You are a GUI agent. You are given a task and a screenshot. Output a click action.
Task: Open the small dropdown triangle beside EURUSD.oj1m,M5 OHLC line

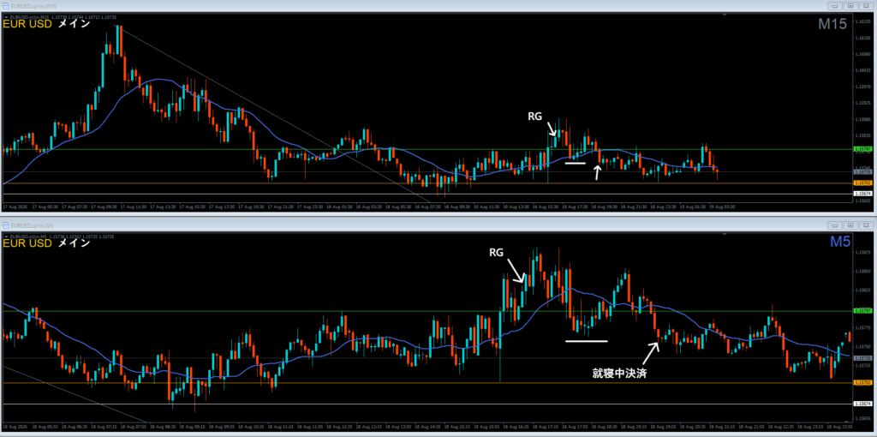click(6, 236)
